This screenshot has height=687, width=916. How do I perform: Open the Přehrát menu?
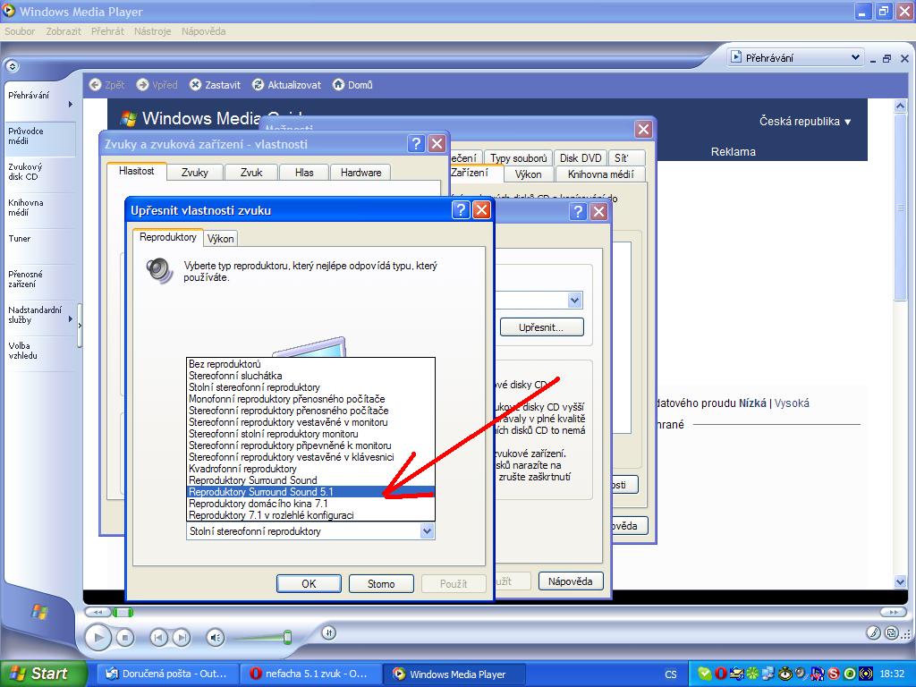click(107, 31)
